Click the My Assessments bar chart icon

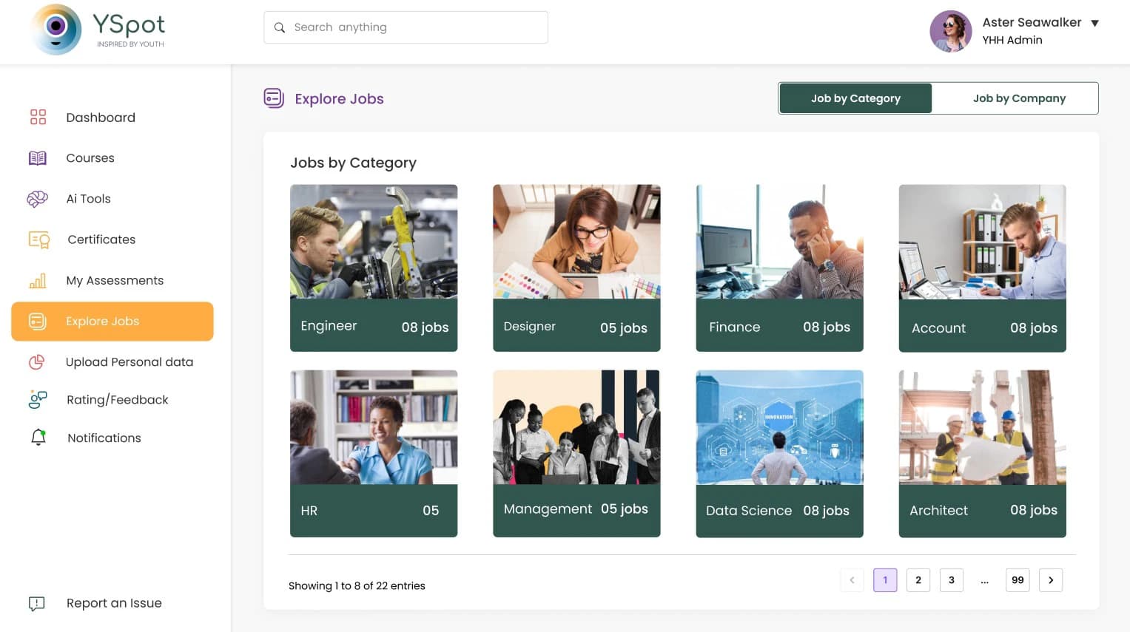38,281
